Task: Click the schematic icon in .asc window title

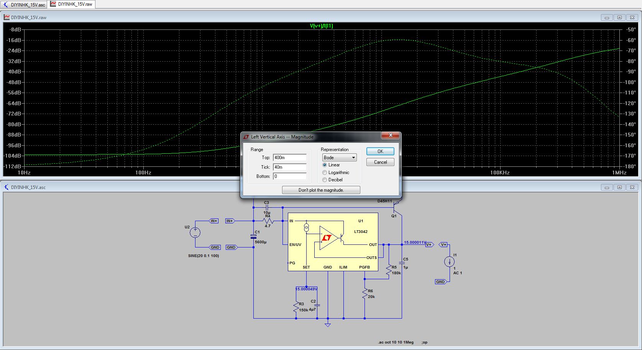Action: [x=7, y=187]
